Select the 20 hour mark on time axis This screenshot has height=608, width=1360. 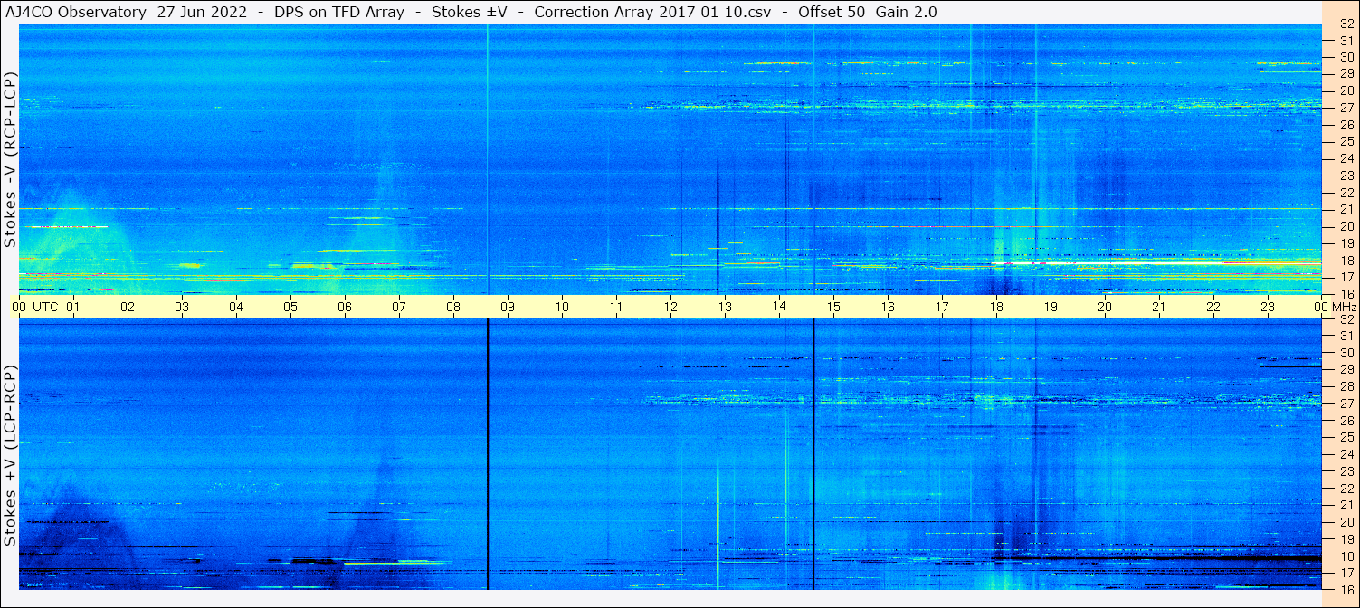click(x=1105, y=307)
